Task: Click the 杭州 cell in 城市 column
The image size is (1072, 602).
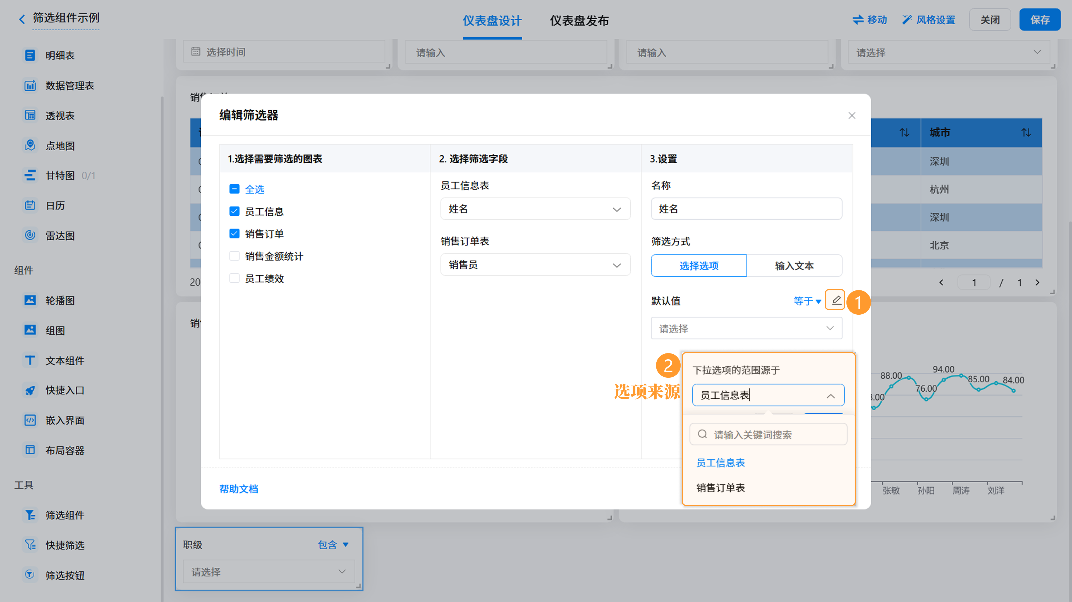Action: coord(939,189)
